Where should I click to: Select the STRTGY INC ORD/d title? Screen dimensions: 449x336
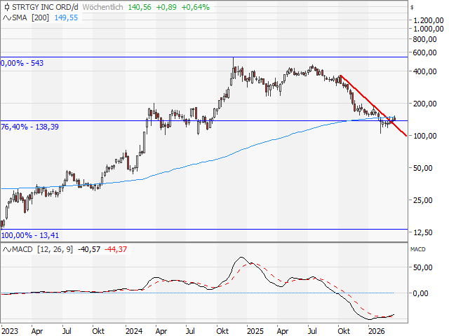pos(45,7)
